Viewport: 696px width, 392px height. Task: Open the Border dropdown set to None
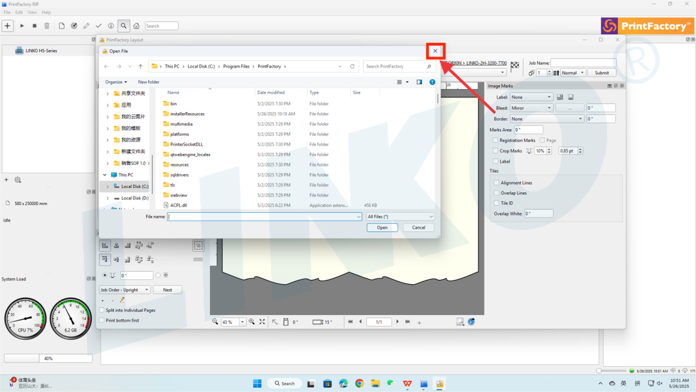pyautogui.click(x=547, y=119)
